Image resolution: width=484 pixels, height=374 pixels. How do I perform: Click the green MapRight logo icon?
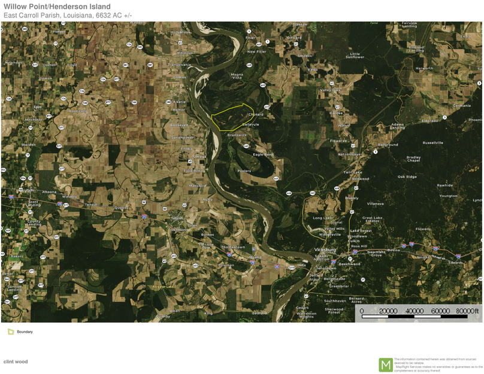pyautogui.click(x=386, y=364)
